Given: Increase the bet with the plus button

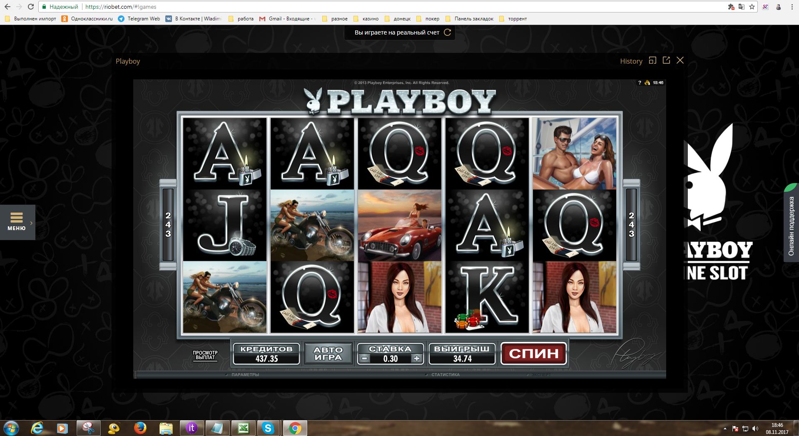Looking at the screenshot, I should click(417, 359).
